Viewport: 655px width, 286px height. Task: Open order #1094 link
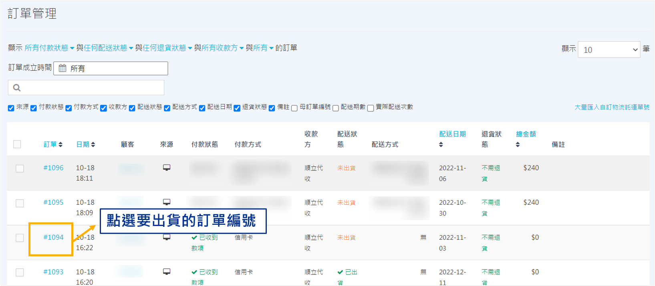click(53, 237)
